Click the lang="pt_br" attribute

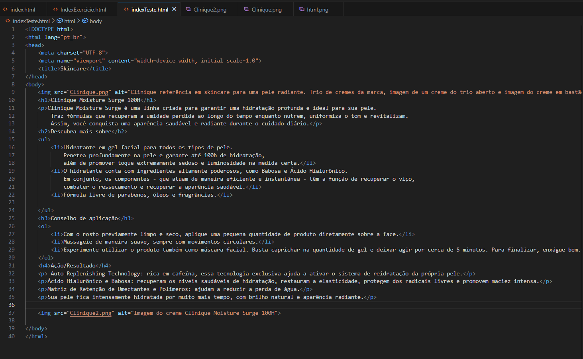63,37
